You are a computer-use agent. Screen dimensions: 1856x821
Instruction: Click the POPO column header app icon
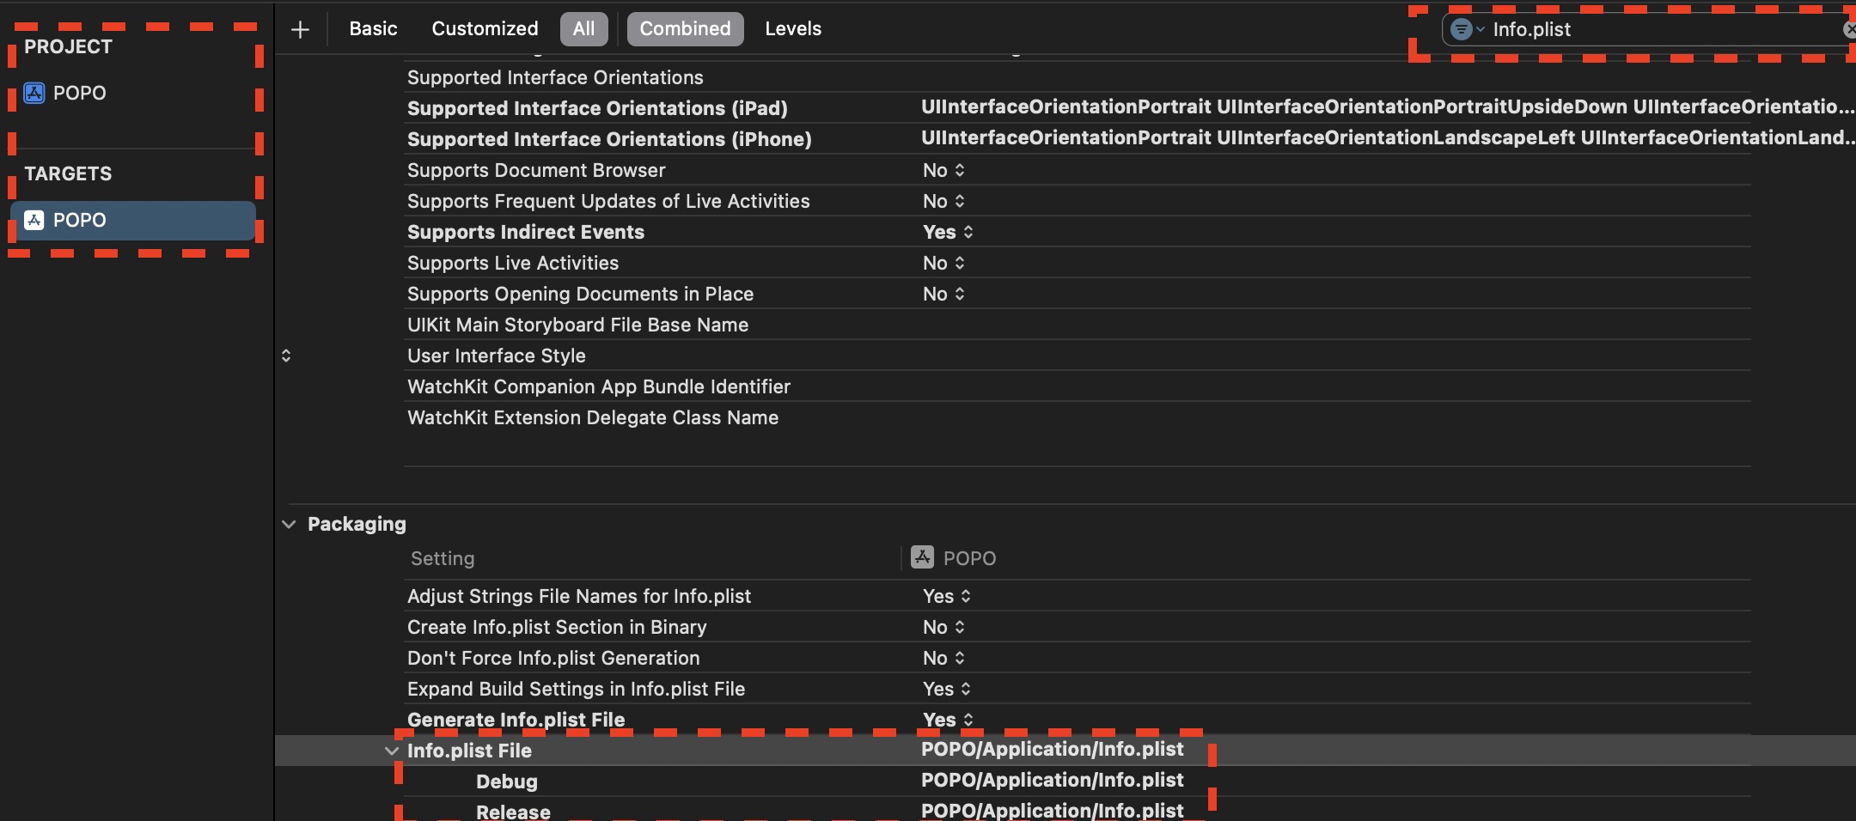922,557
